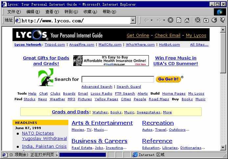
Task: Open the Check Email link
Action: click(167, 35)
